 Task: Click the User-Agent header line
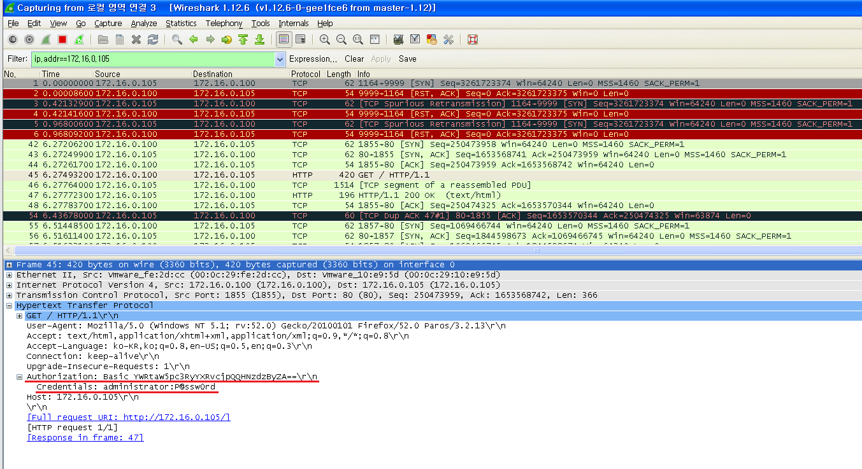pos(266,326)
